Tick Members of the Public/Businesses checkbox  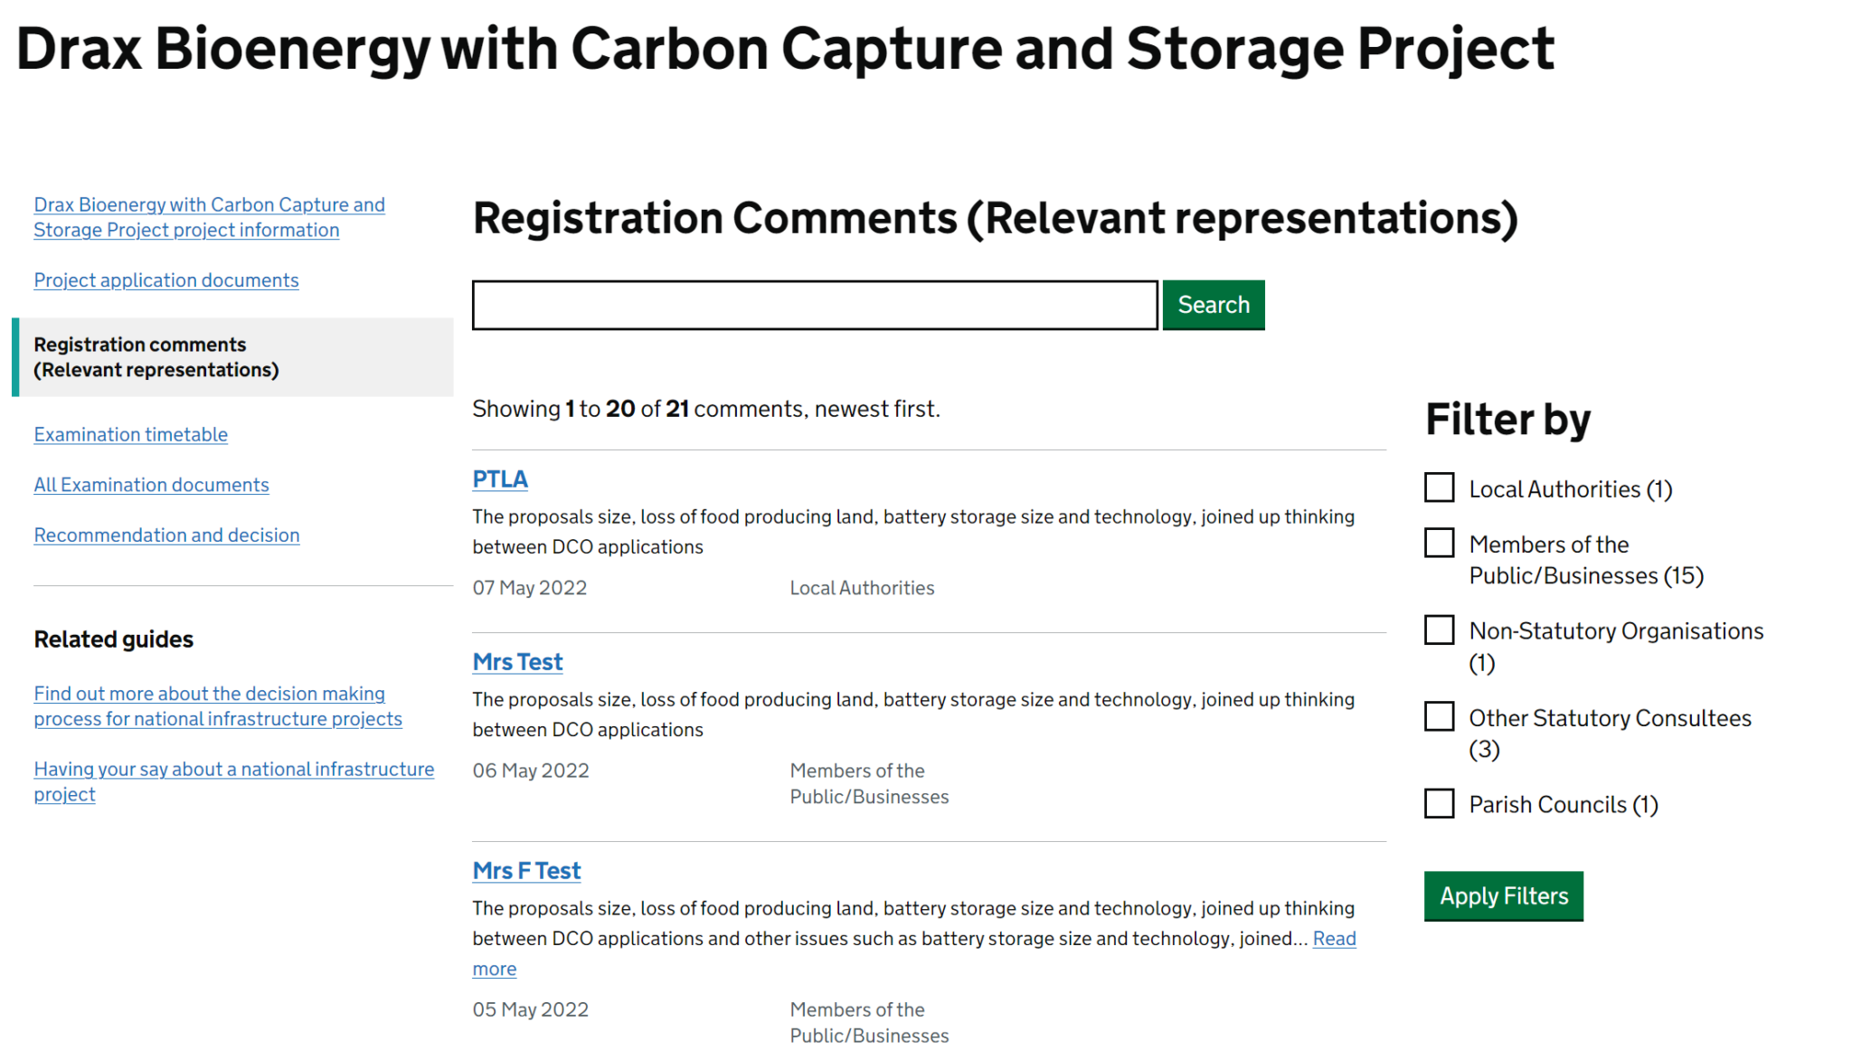pyautogui.click(x=1439, y=543)
